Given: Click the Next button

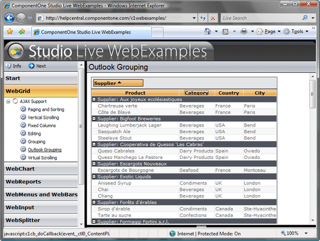Looking at the screenshot, I should coord(37,66).
